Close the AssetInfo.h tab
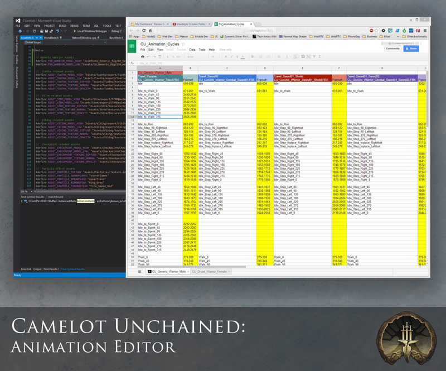The height and width of the screenshot is (371, 446). click(41, 37)
